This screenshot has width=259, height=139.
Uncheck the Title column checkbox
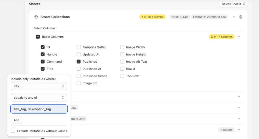(43, 69)
